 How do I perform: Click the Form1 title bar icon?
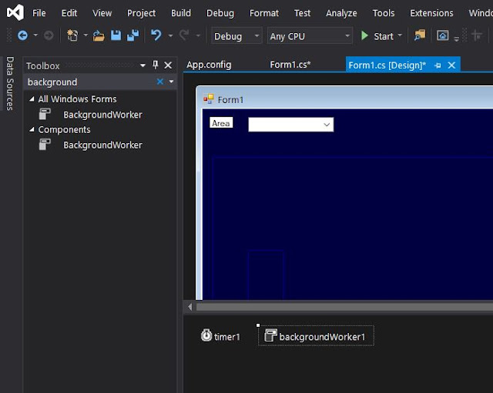208,99
